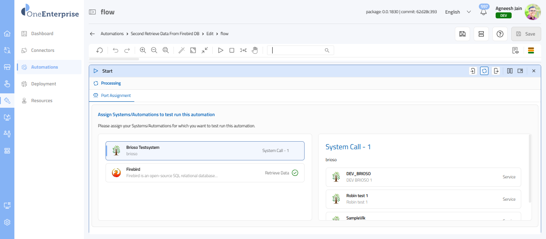Click the help question mark button
Image resolution: width=546 pixels, height=239 pixels.
pos(500,34)
